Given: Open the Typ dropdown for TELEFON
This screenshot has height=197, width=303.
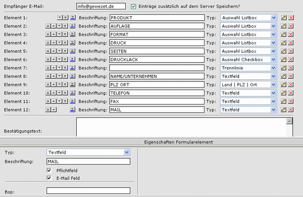Looking at the screenshot, I should tap(248, 93).
